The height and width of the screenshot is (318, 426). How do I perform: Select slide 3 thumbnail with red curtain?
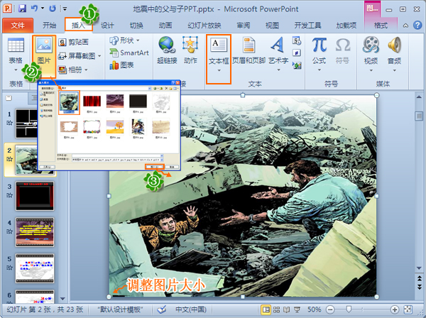pyautogui.click(x=35, y=196)
